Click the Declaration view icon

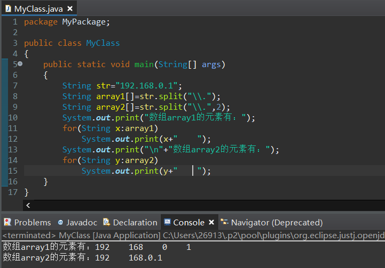pyautogui.click(x=107, y=222)
